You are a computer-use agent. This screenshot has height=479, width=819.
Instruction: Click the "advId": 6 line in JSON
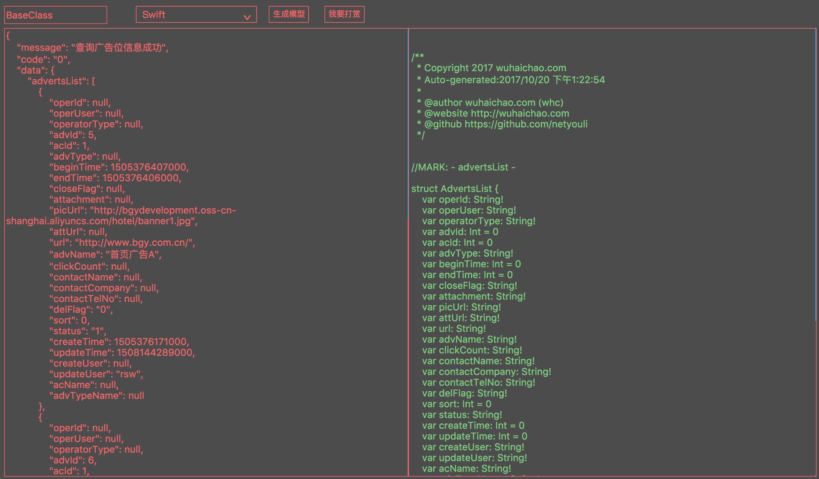73,460
